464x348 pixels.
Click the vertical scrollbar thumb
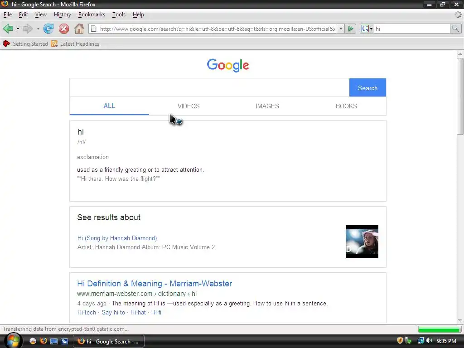(460, 97)
